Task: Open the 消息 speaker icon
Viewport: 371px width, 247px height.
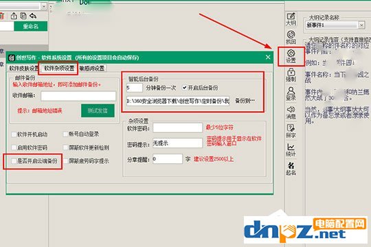Action: click(291, 113)
